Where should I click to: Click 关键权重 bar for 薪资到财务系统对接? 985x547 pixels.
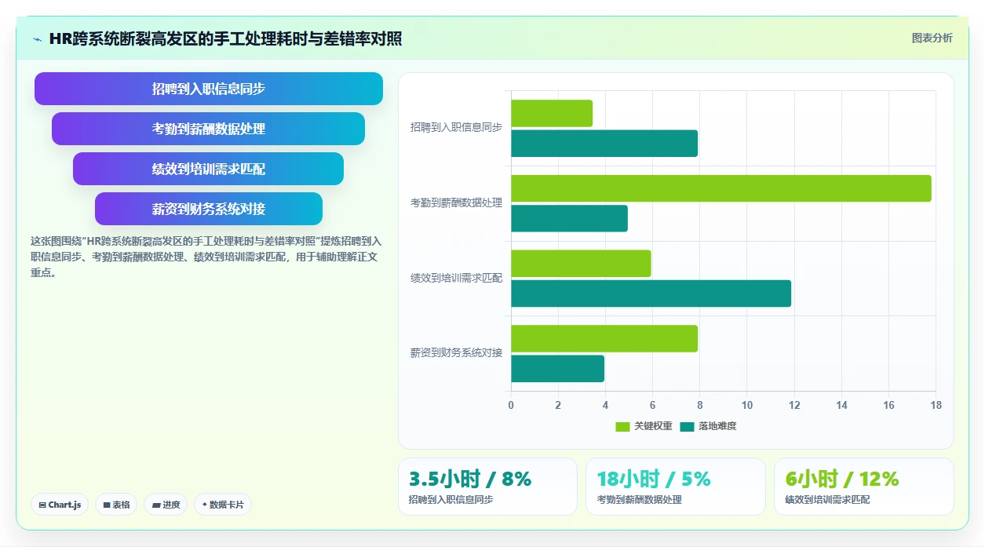point(604,338)
